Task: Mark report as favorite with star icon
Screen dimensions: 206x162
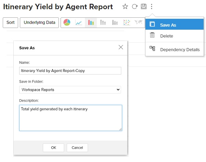Action: coord(125,6)
